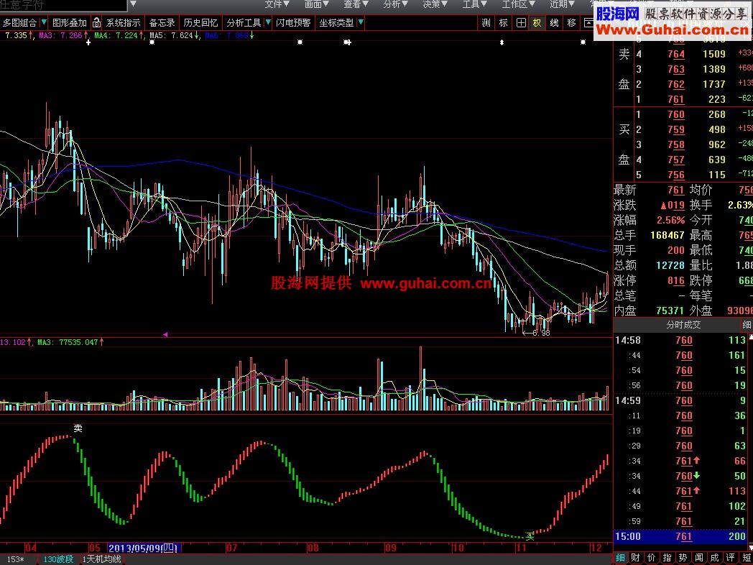Select the 闻 news tab
The image size is (753, 565).
coord(698,559)
